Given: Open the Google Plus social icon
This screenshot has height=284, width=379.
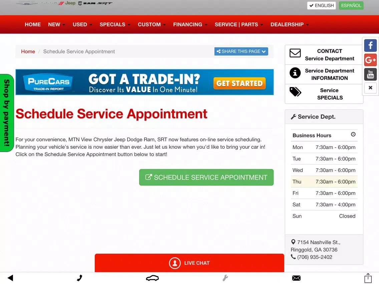Looking at the screenshot, I should pyautogui.click(x=370, y=60).
